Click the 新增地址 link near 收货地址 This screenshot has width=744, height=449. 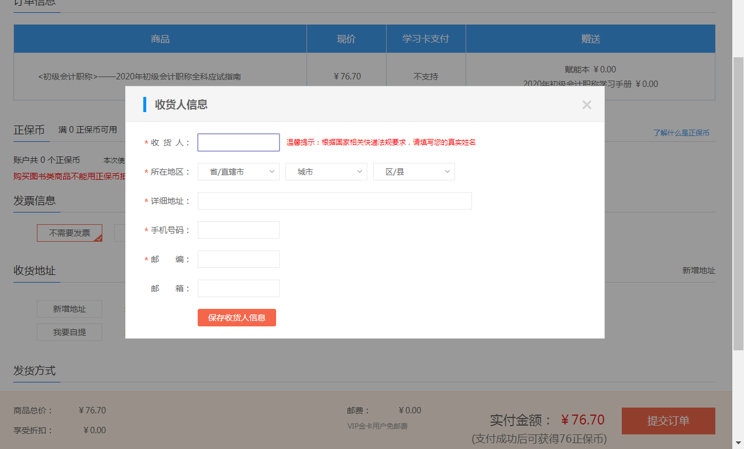699,270
